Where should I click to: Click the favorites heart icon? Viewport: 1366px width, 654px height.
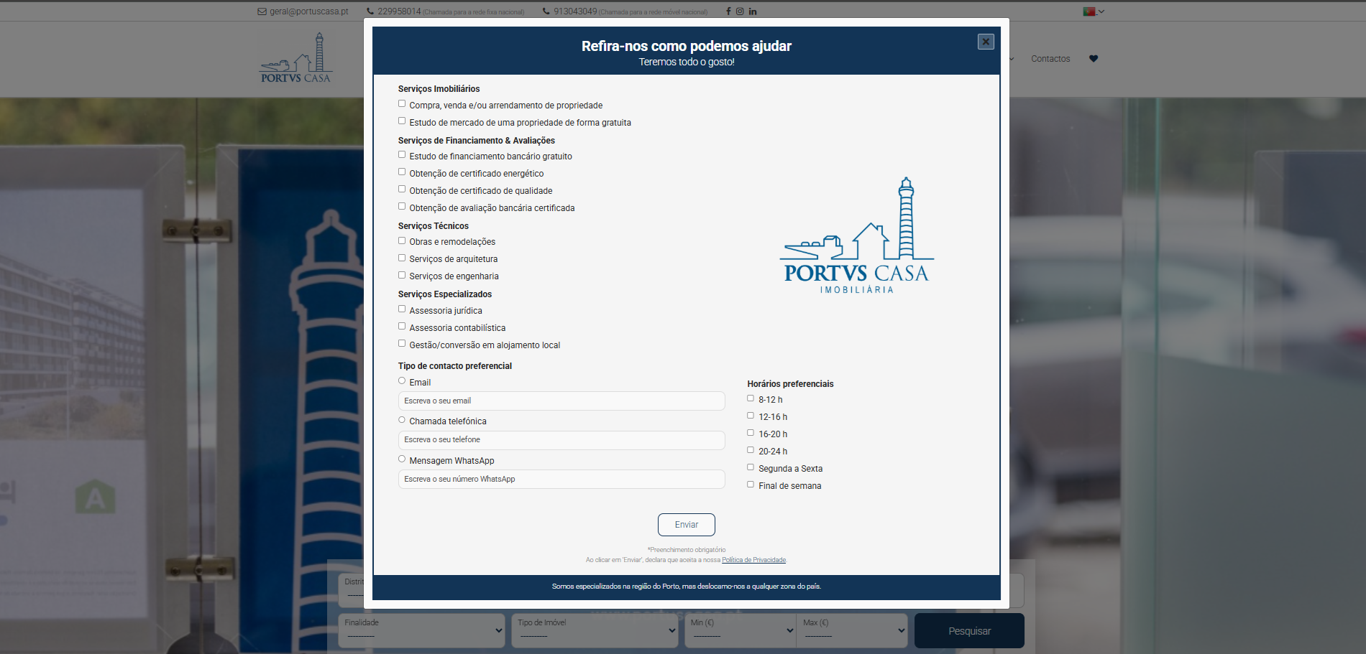click(x=1094, y=58)
